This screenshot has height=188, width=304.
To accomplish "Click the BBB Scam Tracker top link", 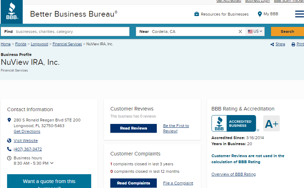I will click(289, 1).
